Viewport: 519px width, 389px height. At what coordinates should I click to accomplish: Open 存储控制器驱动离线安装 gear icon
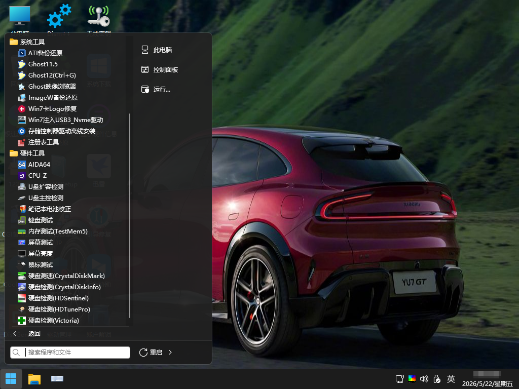[21, 131]
